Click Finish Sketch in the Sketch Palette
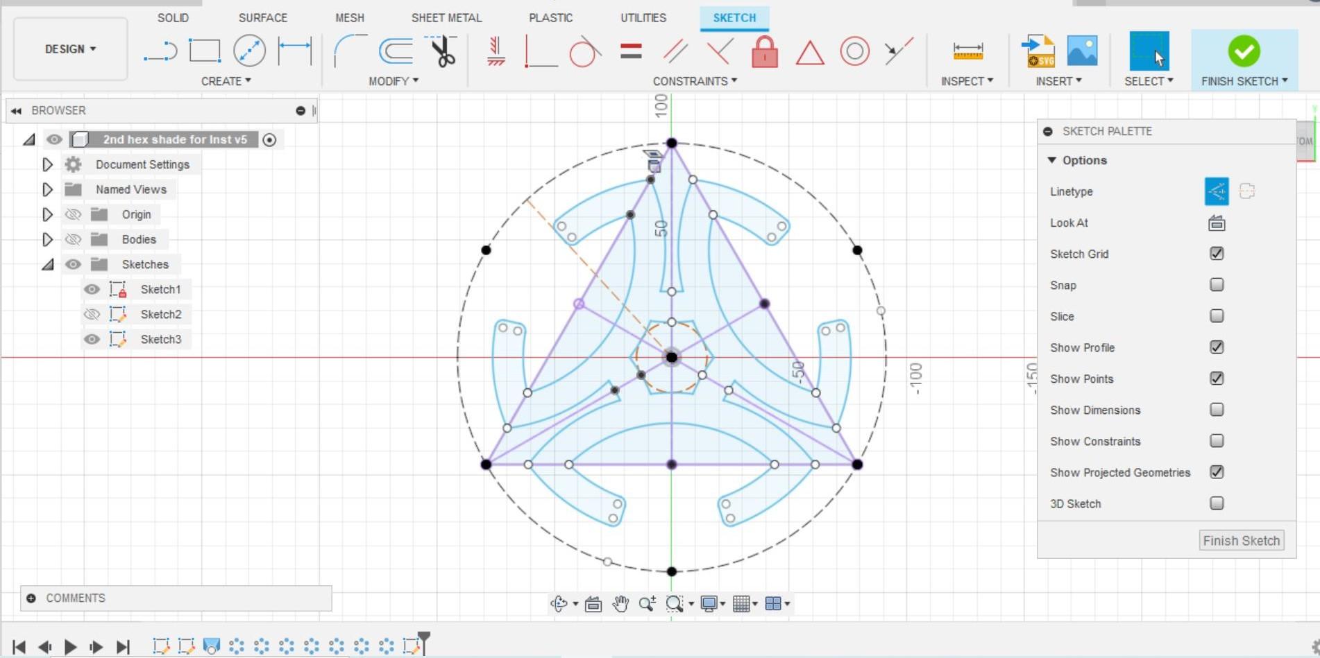This screenshot has height=658, width=1320. click(1241, 540)
